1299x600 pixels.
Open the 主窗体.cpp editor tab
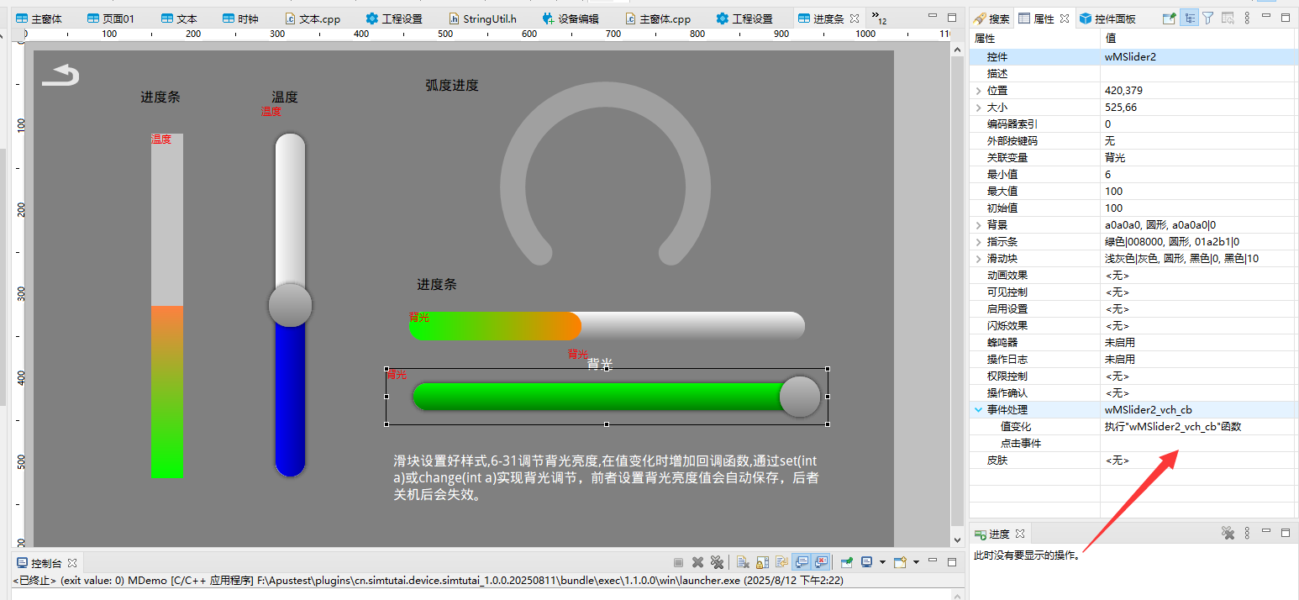pyautogui.click(x=659, y=18)
